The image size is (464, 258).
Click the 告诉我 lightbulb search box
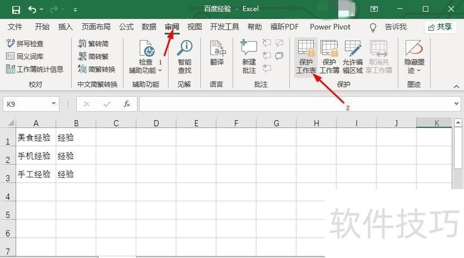[389, 27]
